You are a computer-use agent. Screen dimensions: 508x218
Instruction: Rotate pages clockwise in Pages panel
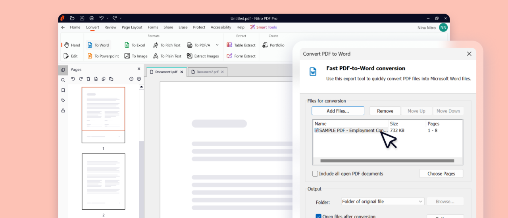(81, 79)
